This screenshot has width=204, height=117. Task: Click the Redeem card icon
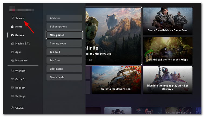coord(12,88)
